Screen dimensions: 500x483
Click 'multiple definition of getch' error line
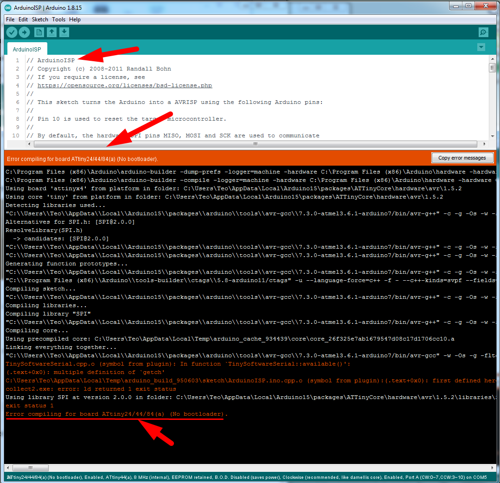click(85, 372)
